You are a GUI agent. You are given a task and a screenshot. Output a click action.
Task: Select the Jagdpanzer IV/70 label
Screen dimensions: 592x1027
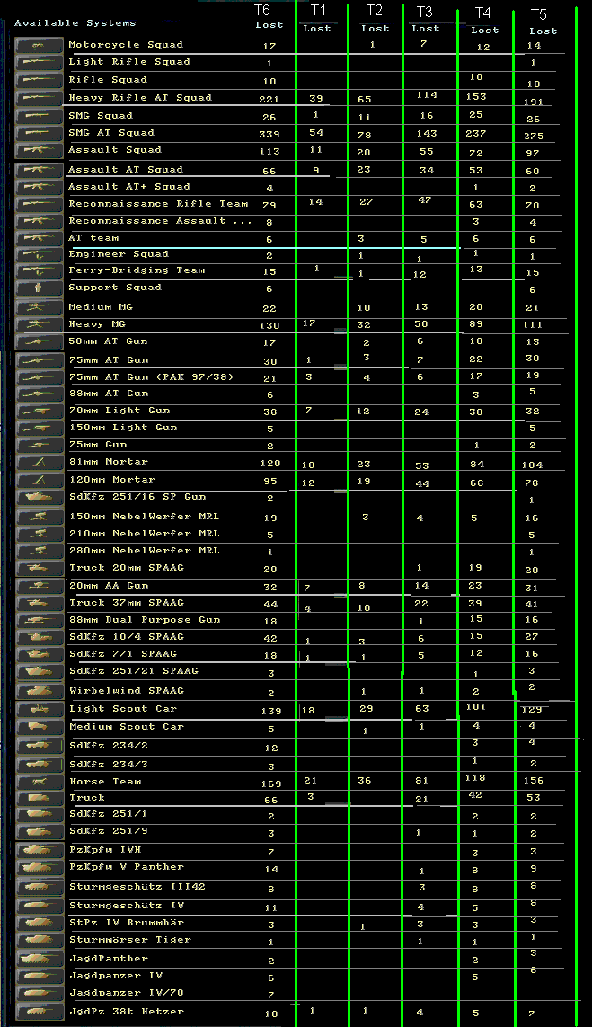127,992
